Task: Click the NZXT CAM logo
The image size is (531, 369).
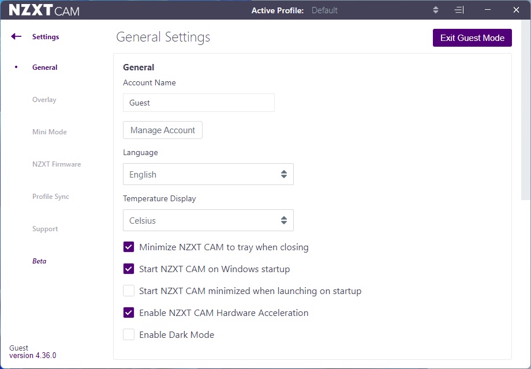Action: click(44, 10)
